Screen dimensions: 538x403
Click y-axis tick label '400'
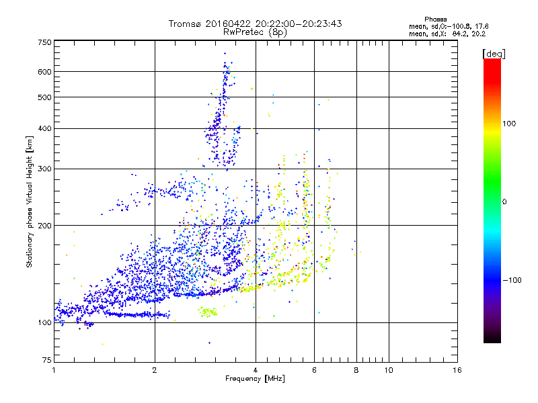pos(44,129)
